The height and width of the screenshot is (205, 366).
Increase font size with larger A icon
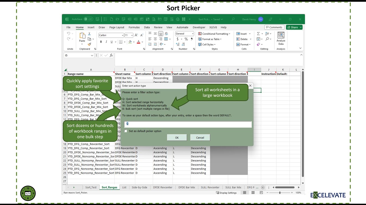136,35
